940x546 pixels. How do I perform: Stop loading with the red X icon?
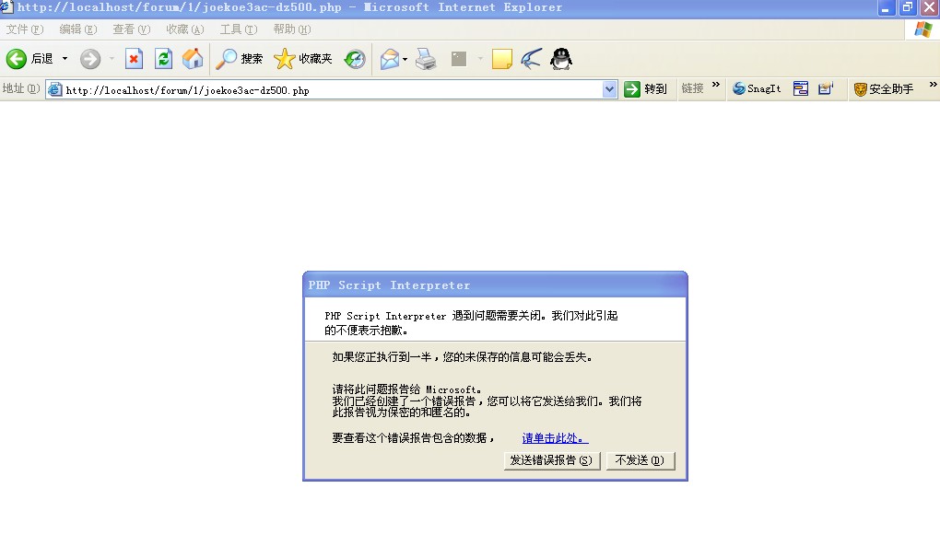tap(134, 59)
